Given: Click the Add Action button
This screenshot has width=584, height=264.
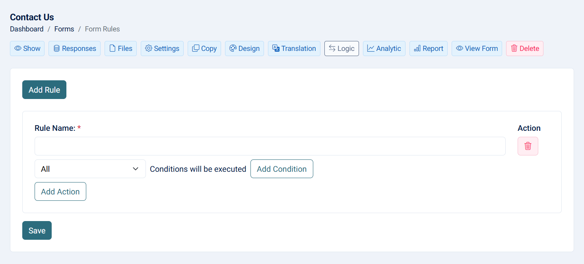Looking at the screenshot, I should coord(60,192).
